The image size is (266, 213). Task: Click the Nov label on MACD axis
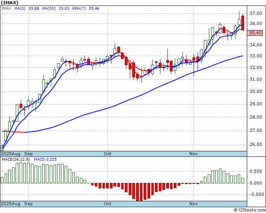click(194, 204)
